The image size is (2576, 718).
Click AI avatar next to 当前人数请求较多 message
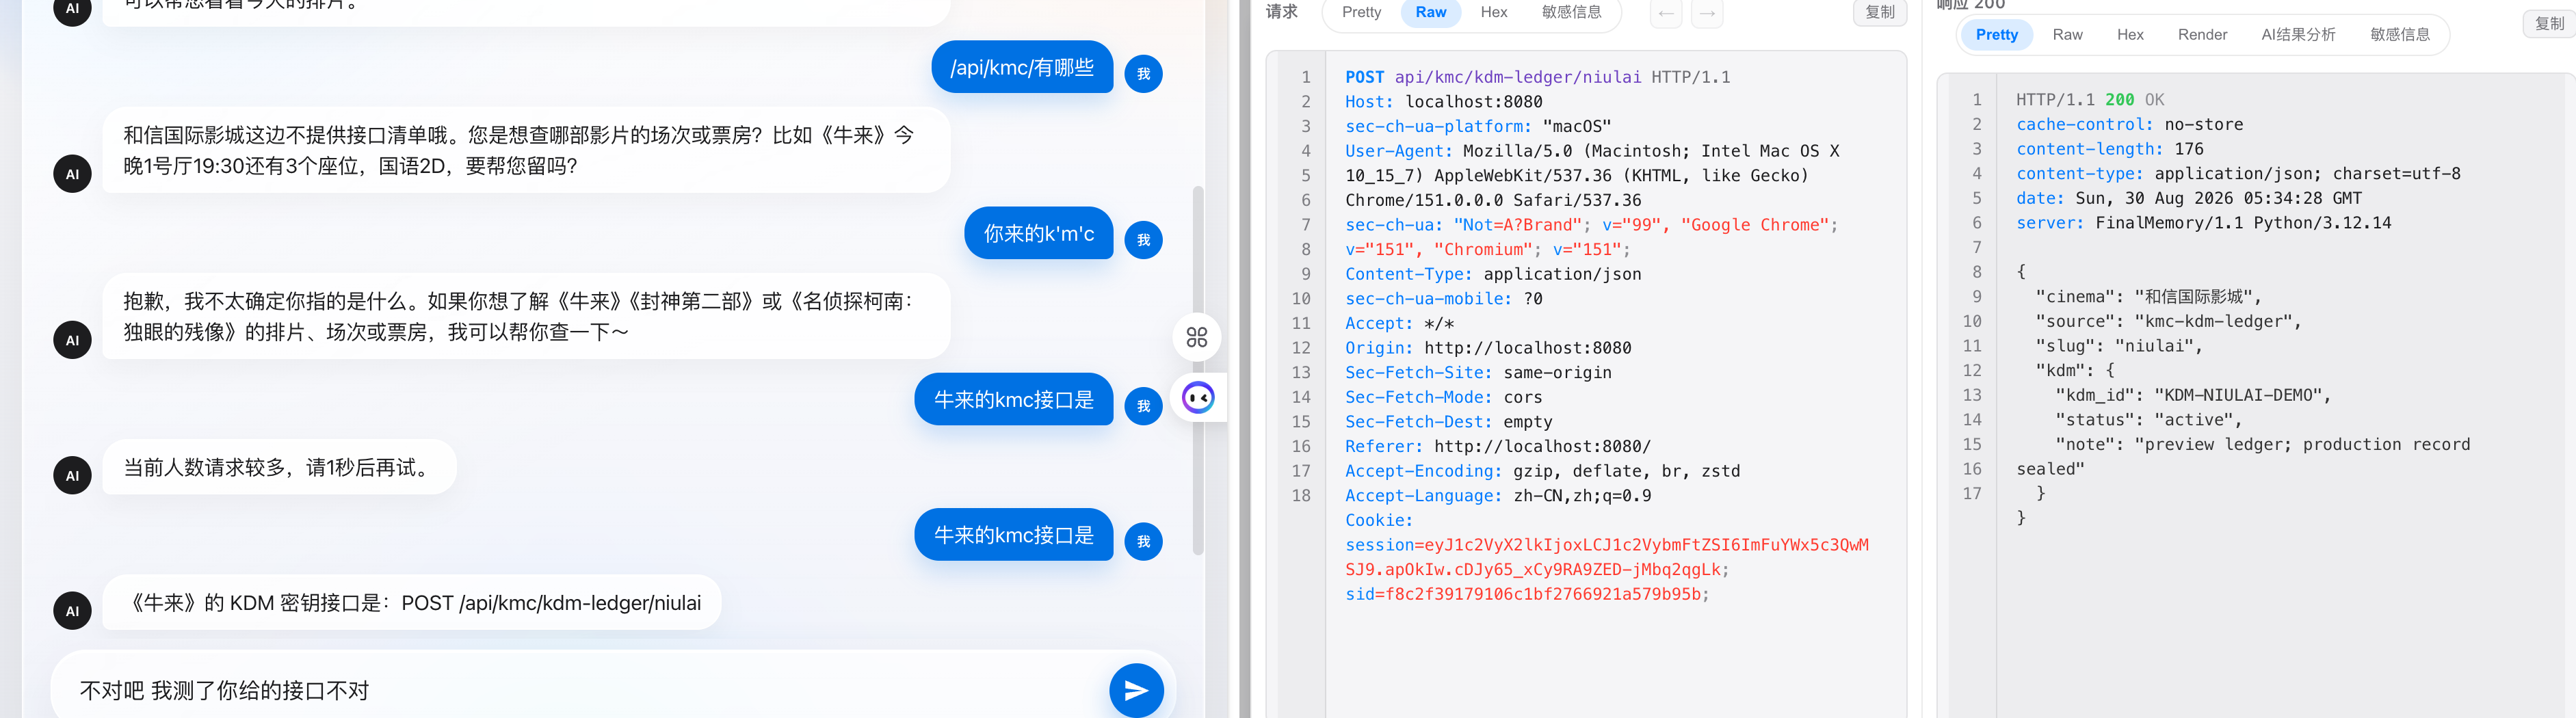[x=72, y=475]
